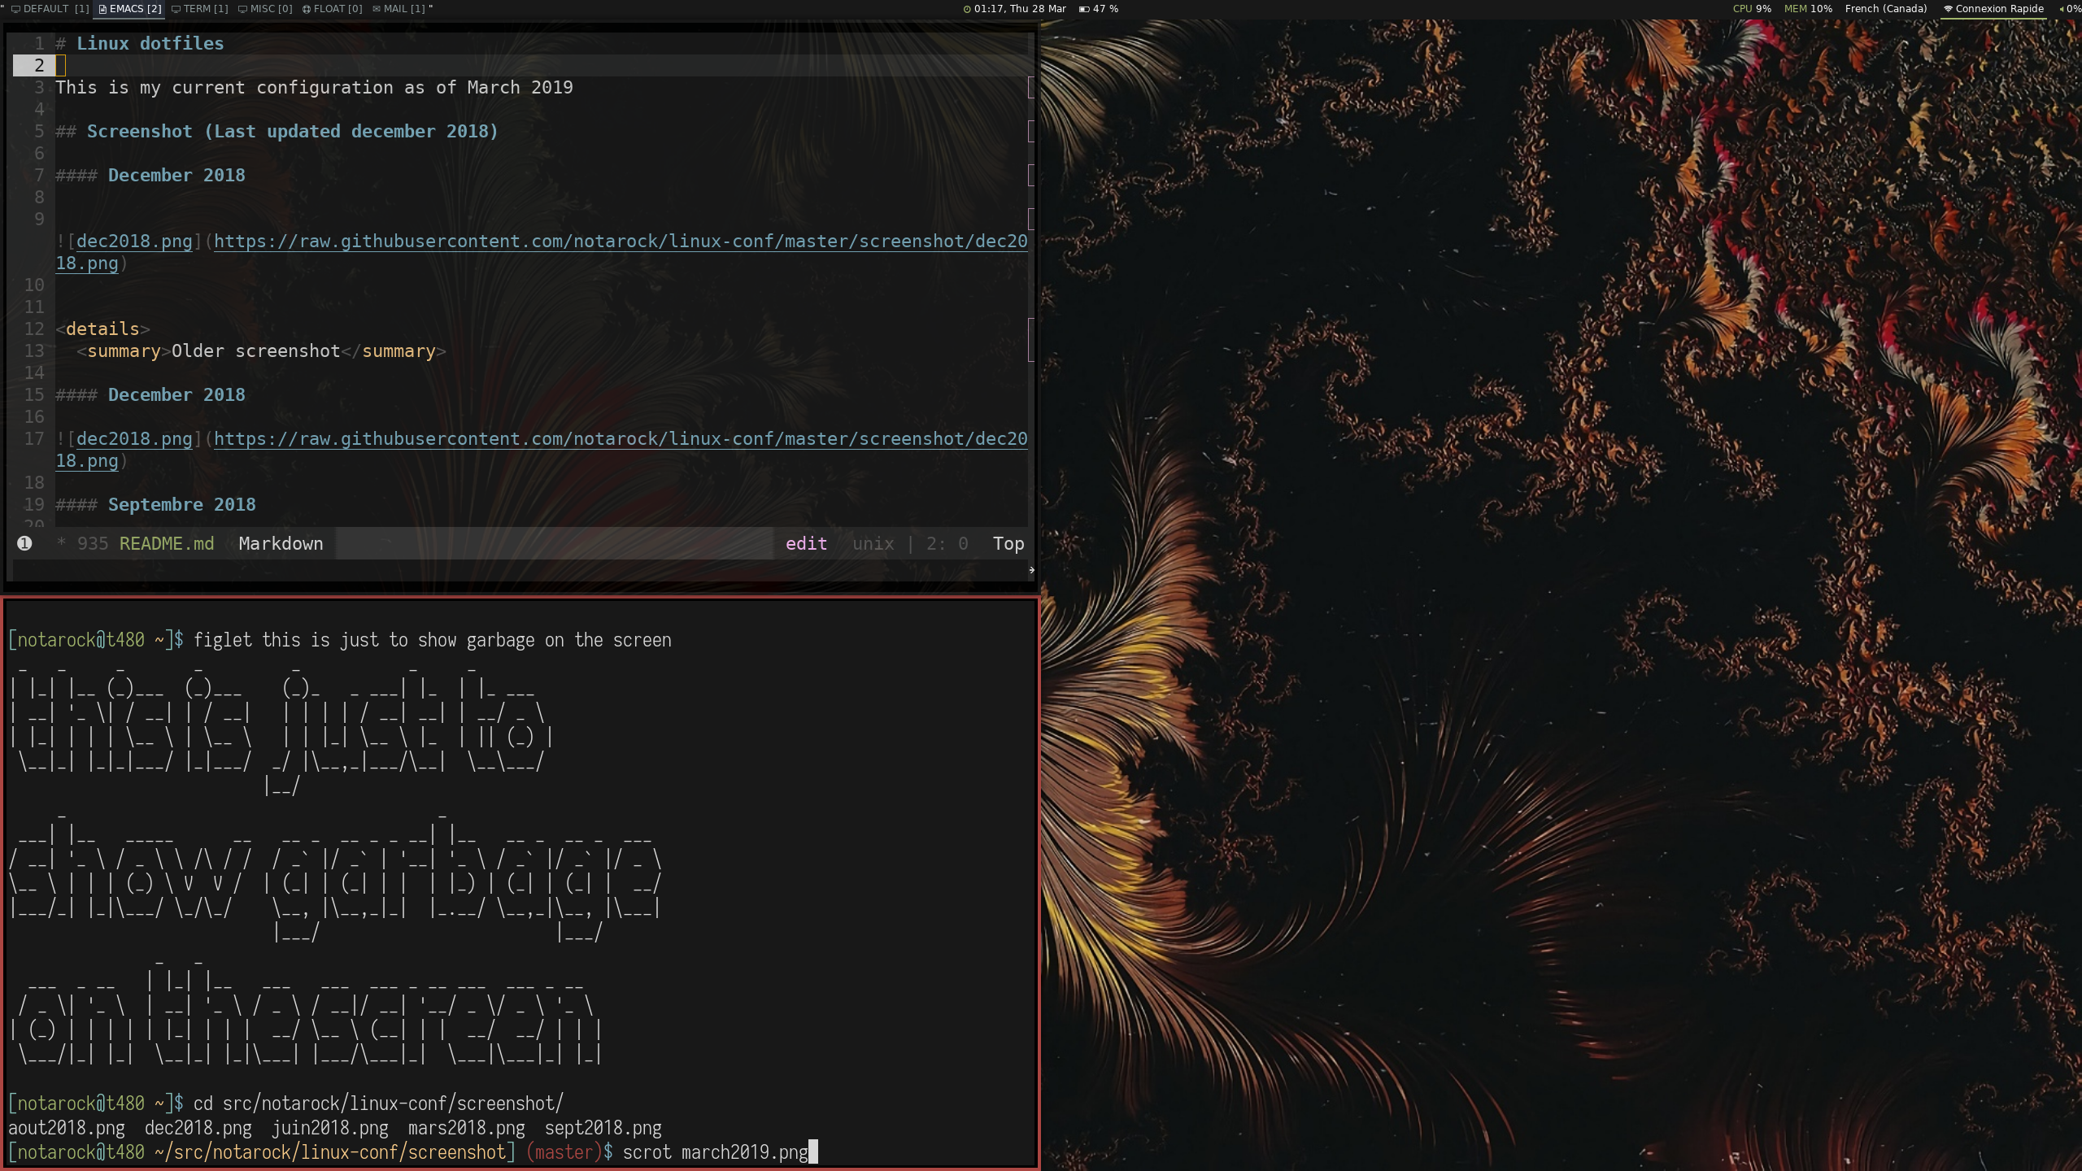The height and width of the screenshot is (1171, 2082).
Task: Select the FLOAT workspace icon
Action: click(307, 9)
